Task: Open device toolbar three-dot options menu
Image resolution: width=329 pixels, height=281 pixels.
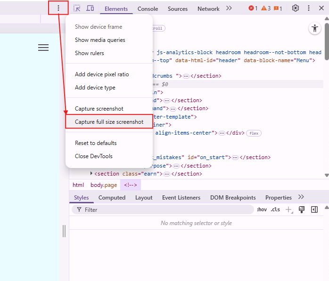Action: (58, 8)
